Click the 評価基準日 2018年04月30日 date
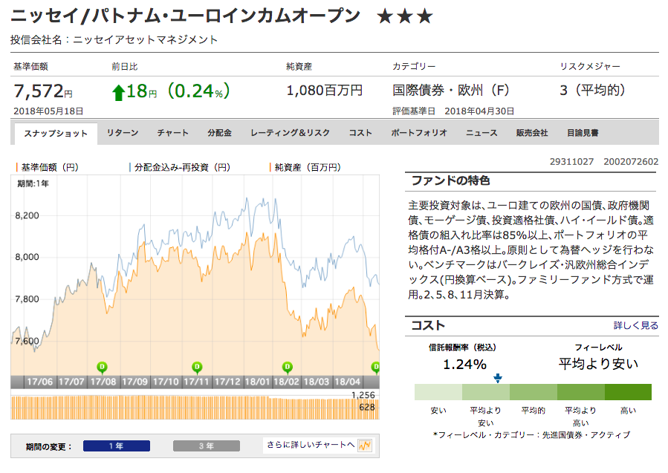This screenshot has width=668, height=473. 453,111
